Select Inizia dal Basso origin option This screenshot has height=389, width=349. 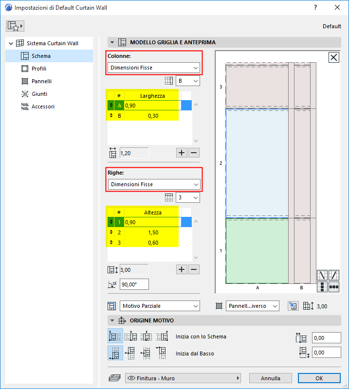[x=115, y=353]
